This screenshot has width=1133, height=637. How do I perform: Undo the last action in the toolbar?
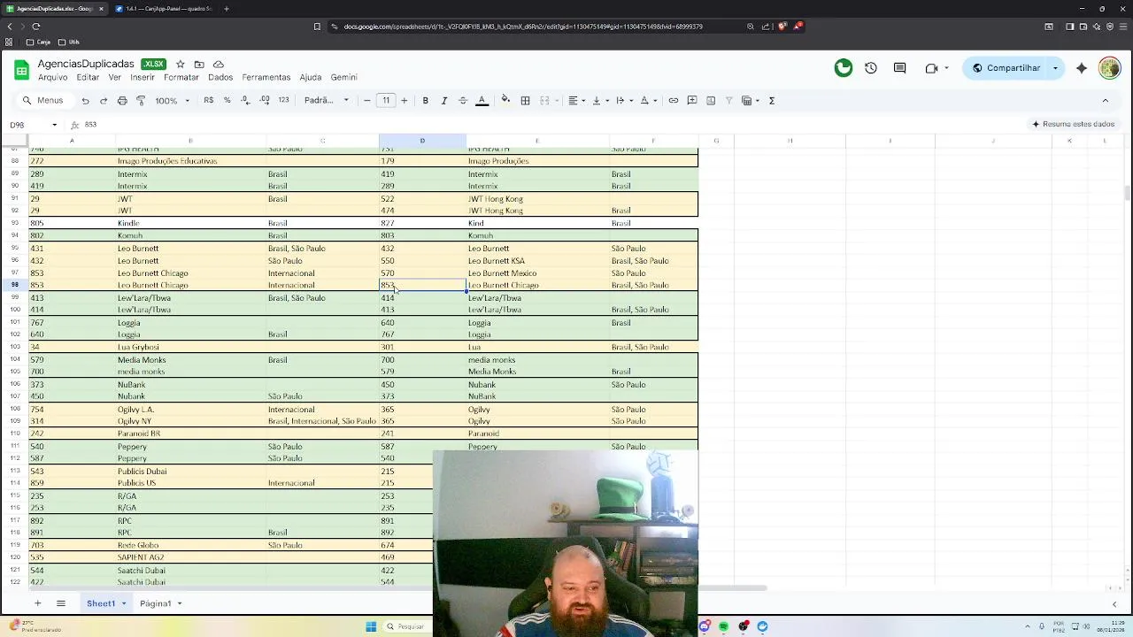click(85, 101)
